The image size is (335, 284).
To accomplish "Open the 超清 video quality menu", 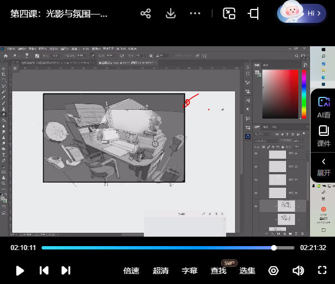I will click(161, 271).
